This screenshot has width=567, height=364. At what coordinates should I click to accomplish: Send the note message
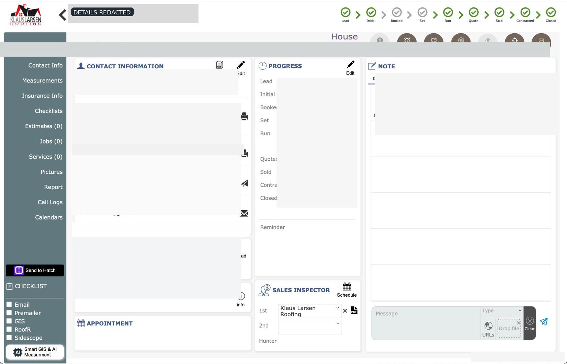544,322
